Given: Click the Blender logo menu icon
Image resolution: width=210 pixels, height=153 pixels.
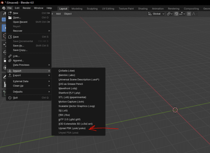Looking at the screenshot, I should [4, 8].
